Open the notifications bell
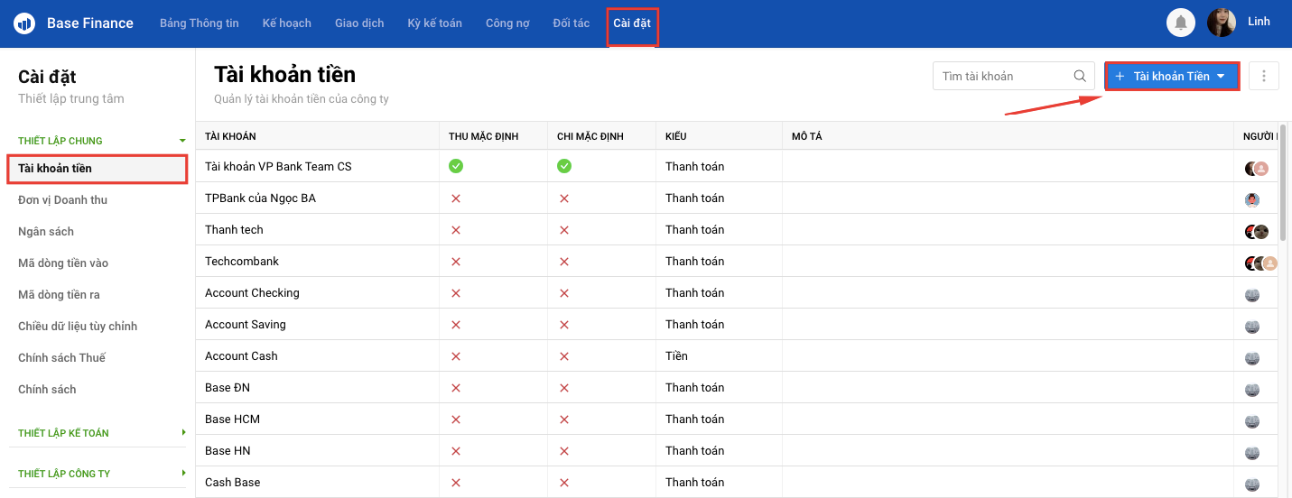This screenshot has width=1292, height=498. tap(1181, 23)
